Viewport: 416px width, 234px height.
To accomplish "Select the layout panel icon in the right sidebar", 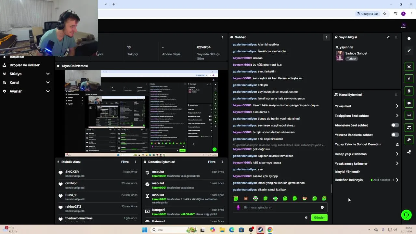I will (x=409, y=127).
